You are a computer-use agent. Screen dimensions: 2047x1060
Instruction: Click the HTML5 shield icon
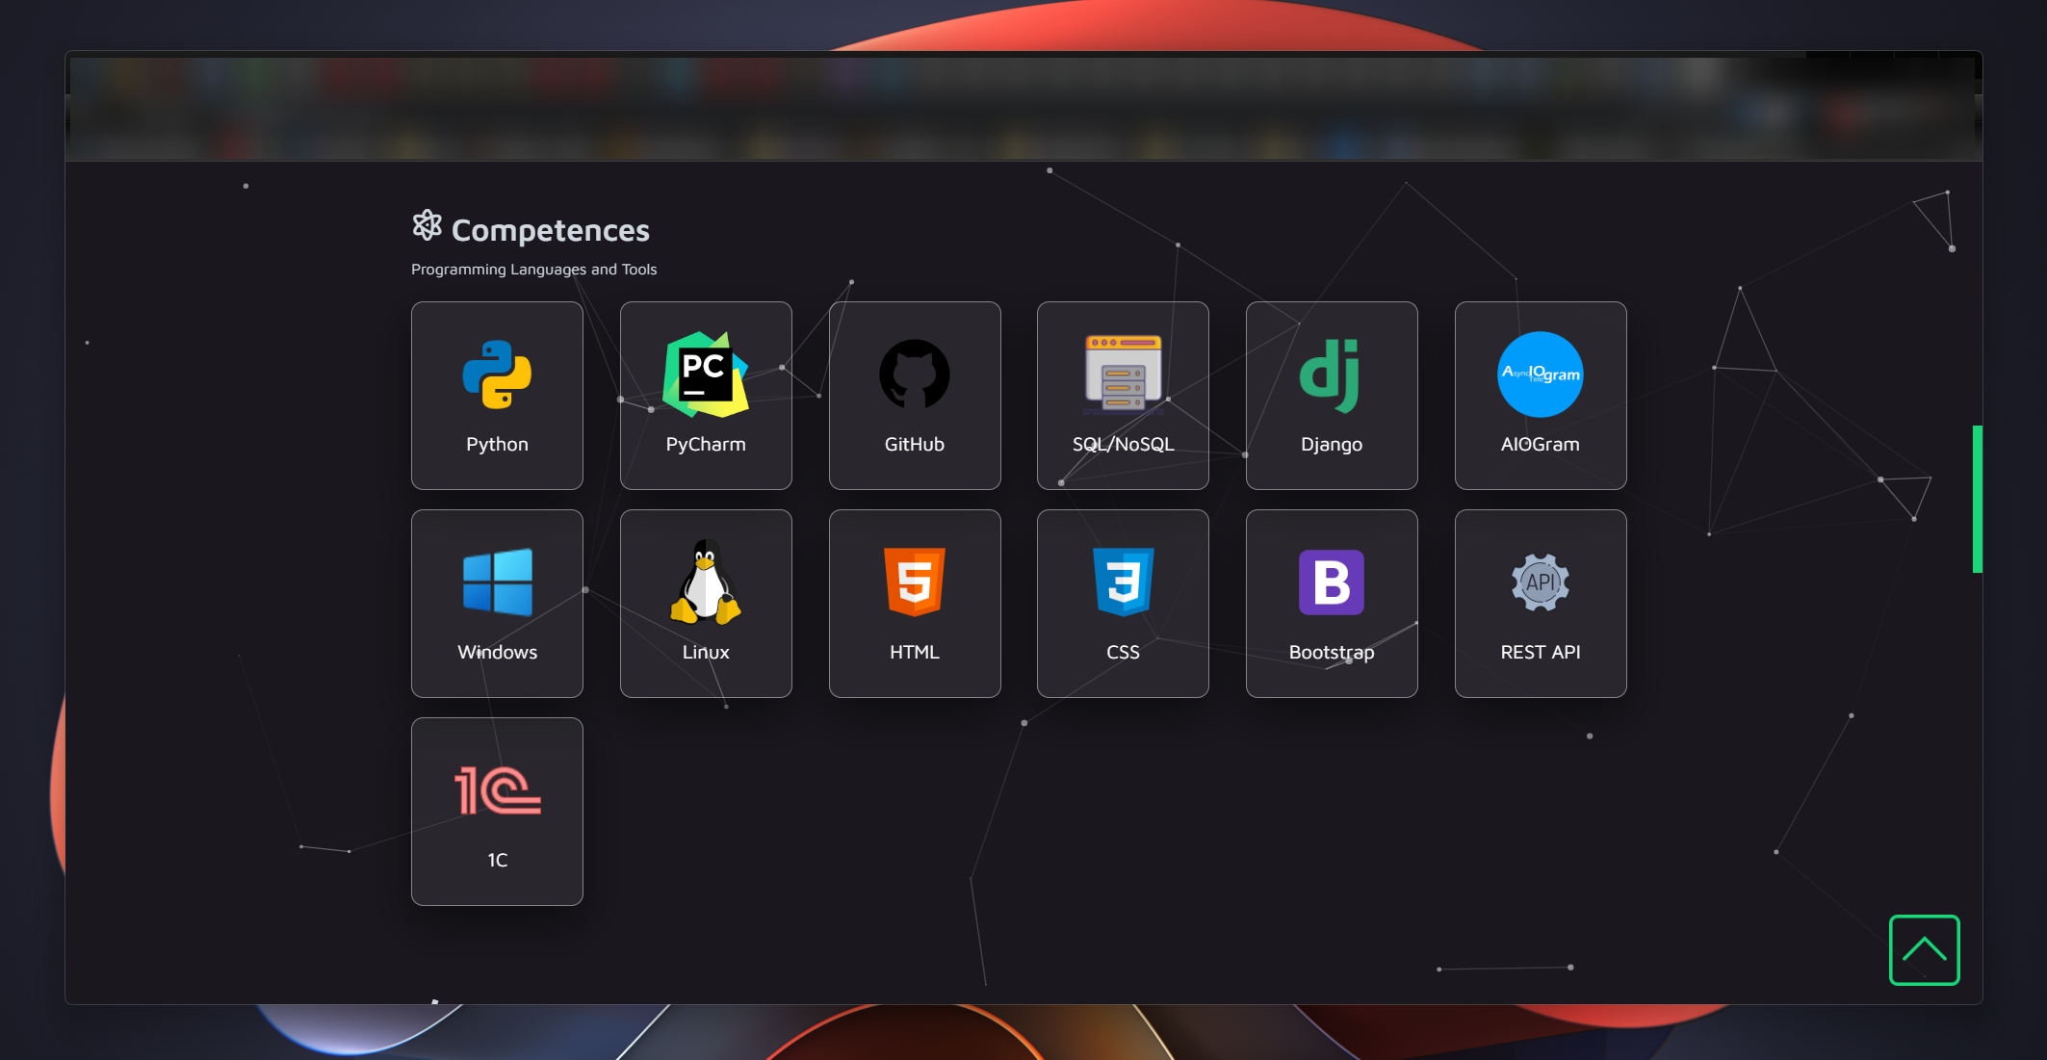click(x=915, y=582)
